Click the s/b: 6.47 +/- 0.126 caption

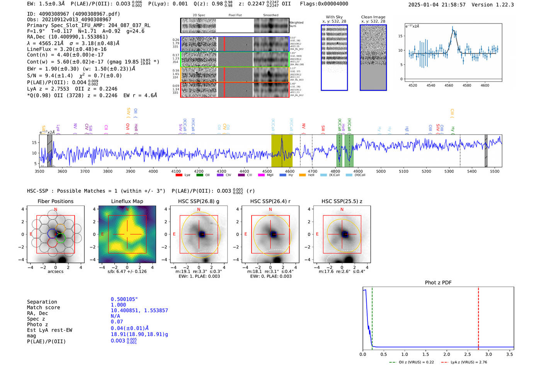(x=127, y=271)
